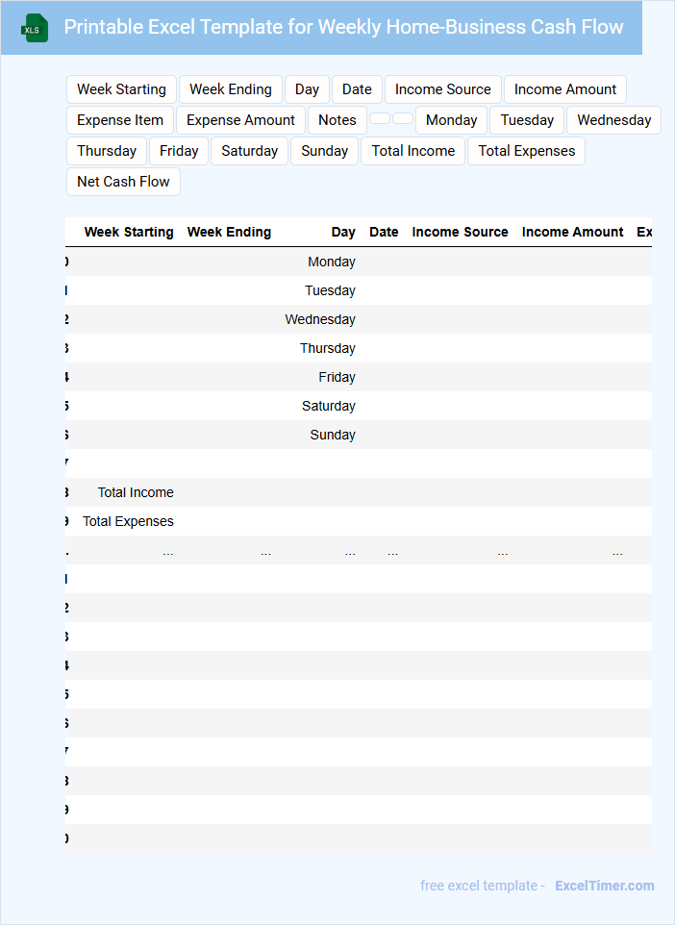Click the Total Expenses row label in table
675x925 pixels.
[128, 521]
